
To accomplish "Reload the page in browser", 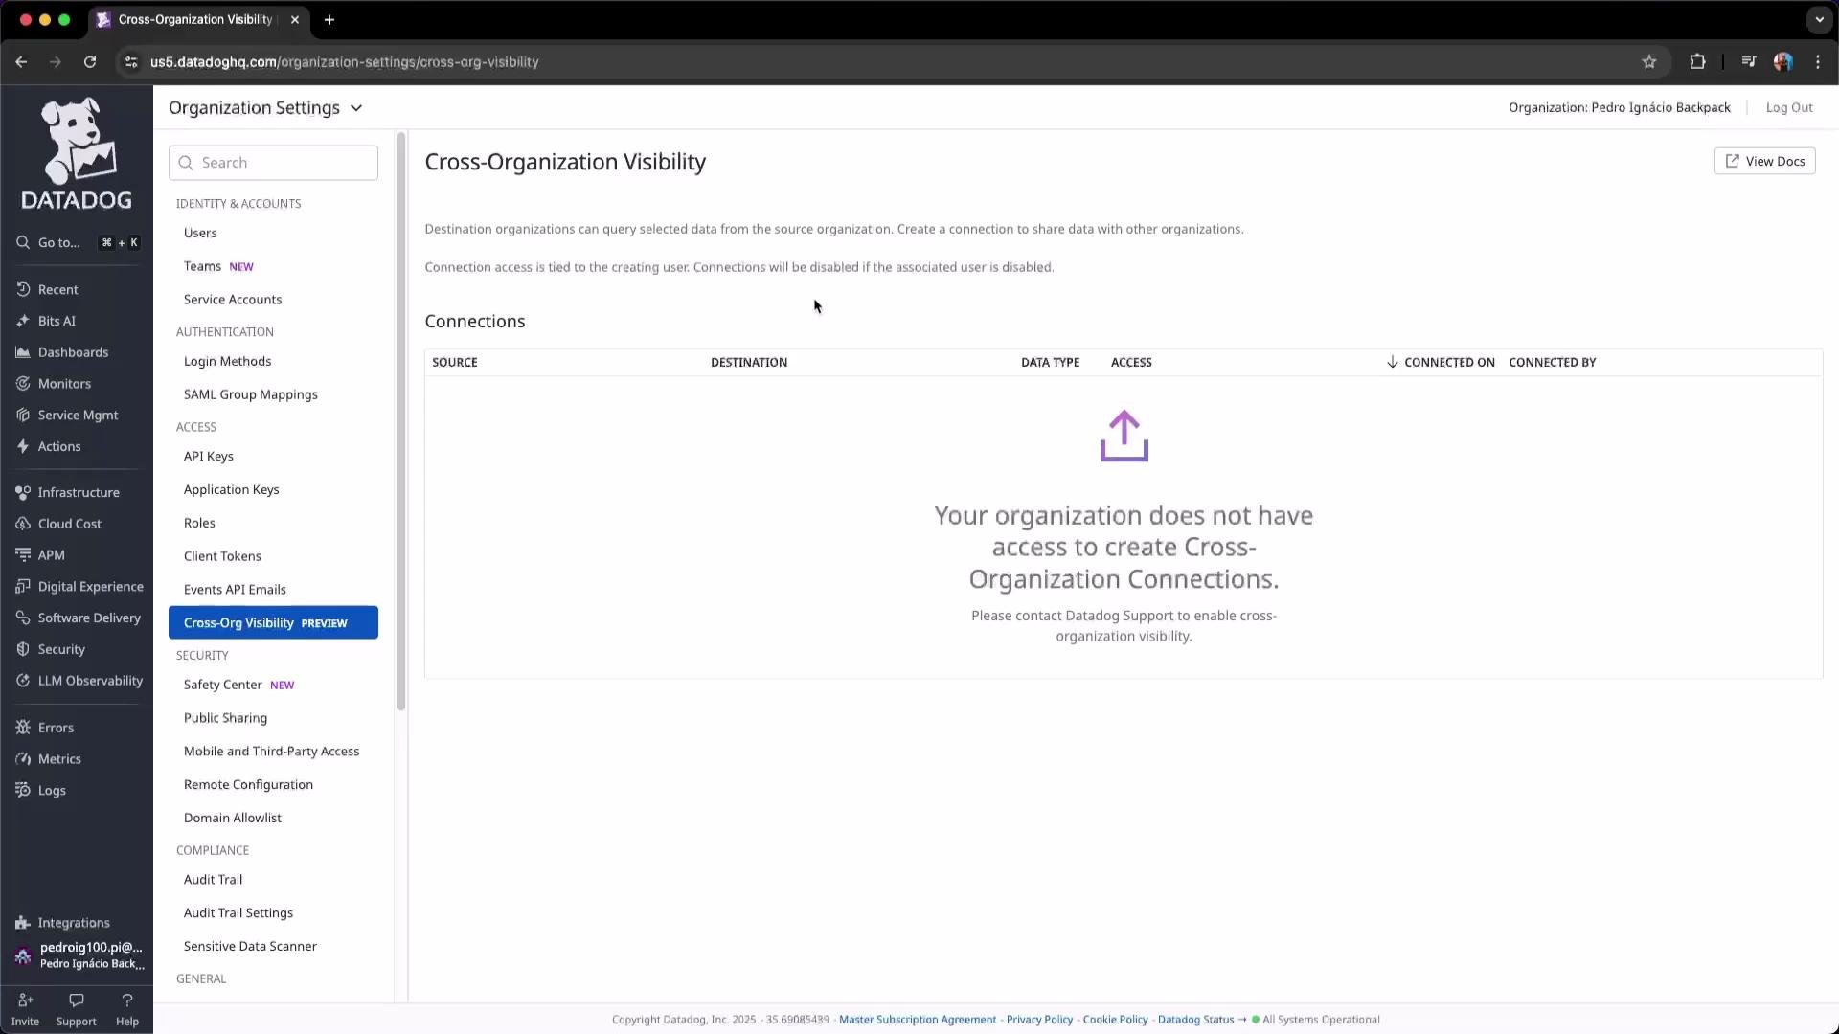I will click(x=90, y=61).
